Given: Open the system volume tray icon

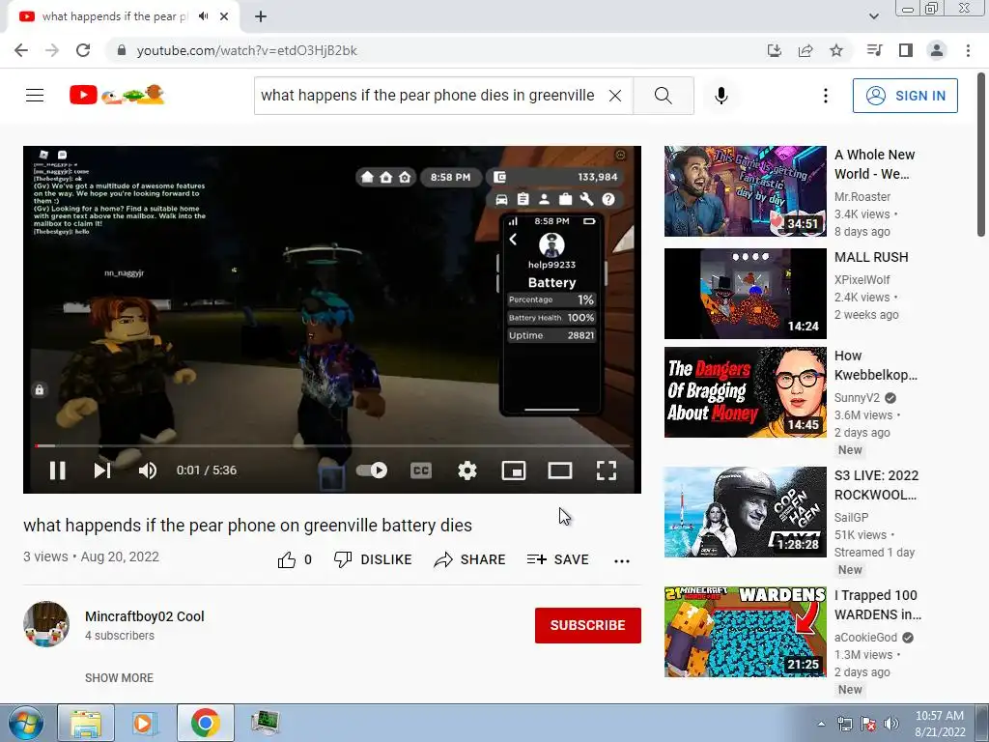Looking at the screenshot, I should coord(891,724).
